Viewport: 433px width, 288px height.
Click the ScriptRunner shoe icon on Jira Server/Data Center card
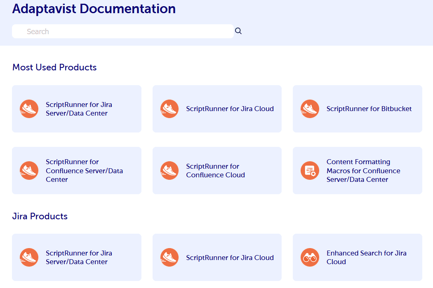(29, 109)
